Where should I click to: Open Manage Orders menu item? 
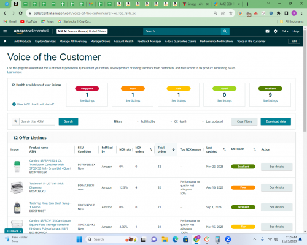(x=100, y=41)
